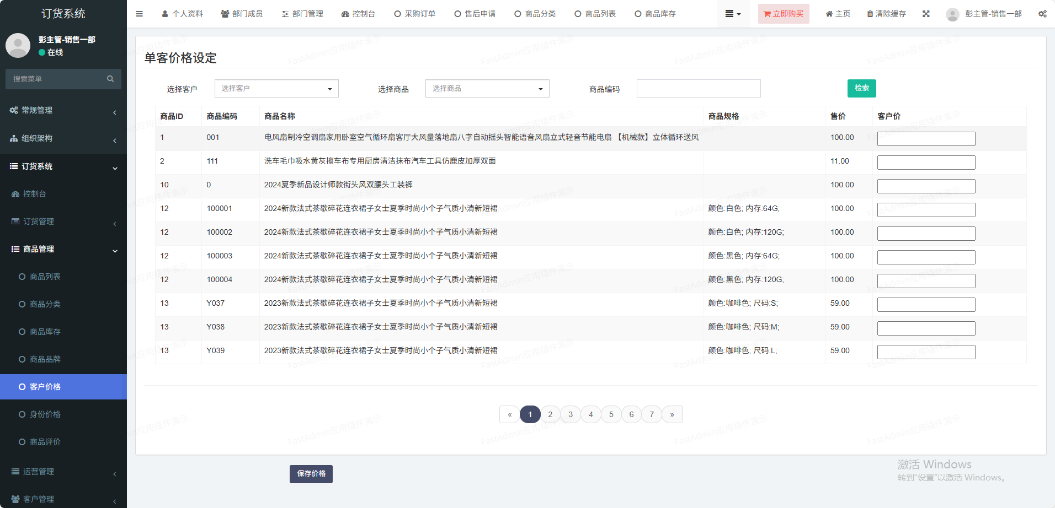
Task: Click the user avatar in top bar
Action: 952,14
